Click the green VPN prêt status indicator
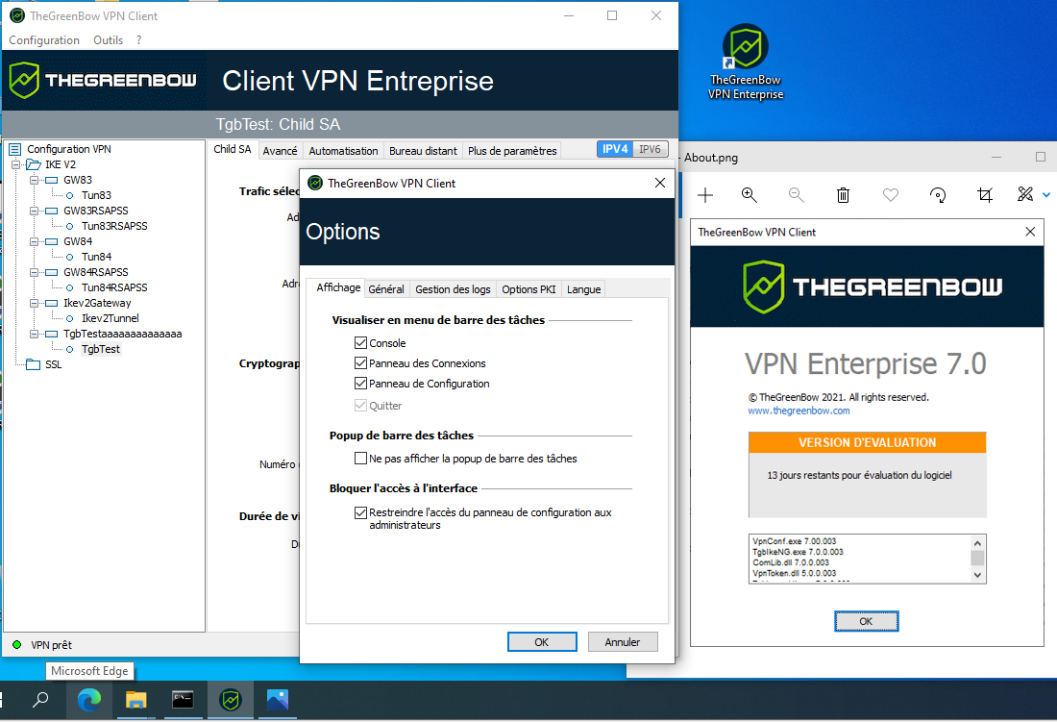The width and height of the screenshot is (1057, 722). [17, 644]
